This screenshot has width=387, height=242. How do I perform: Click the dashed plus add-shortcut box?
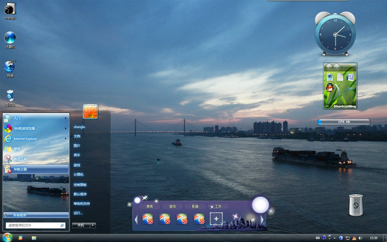pos(216,219)
